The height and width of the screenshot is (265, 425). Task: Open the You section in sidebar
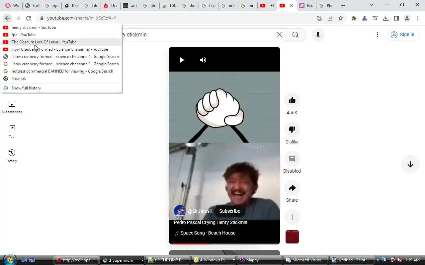pos(12,132)
